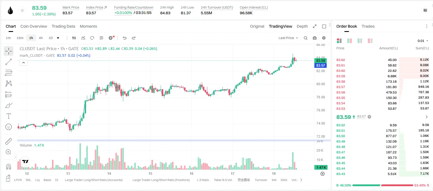The width and height of the screenshot is (433, 191).
Task: Select the text annotation tool
Action: tap(9, 116)
